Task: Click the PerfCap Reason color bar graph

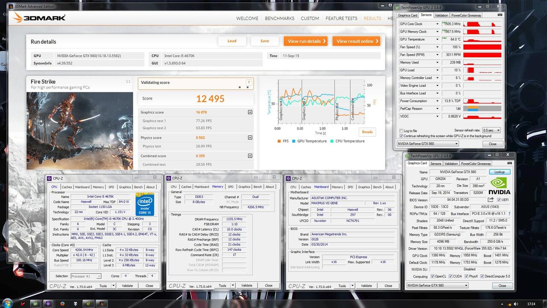Action: click(x=482, y=109)
